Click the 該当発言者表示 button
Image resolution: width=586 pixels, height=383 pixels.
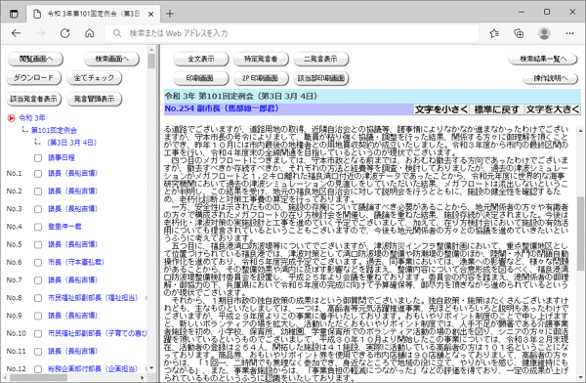[x=33, y=99]
